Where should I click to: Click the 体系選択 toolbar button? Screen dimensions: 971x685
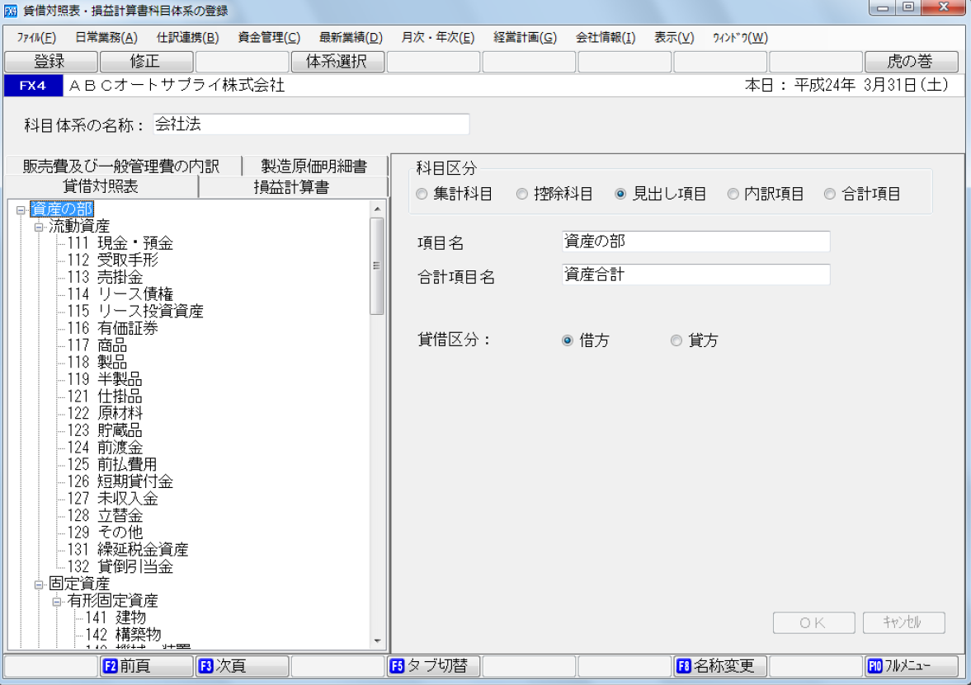click(x=338, y=62)
